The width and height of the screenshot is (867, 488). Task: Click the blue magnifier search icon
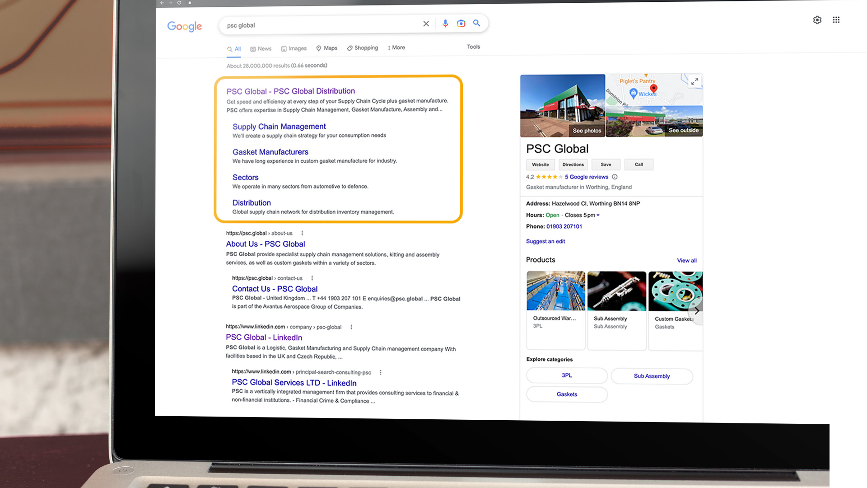coord(476,23)
